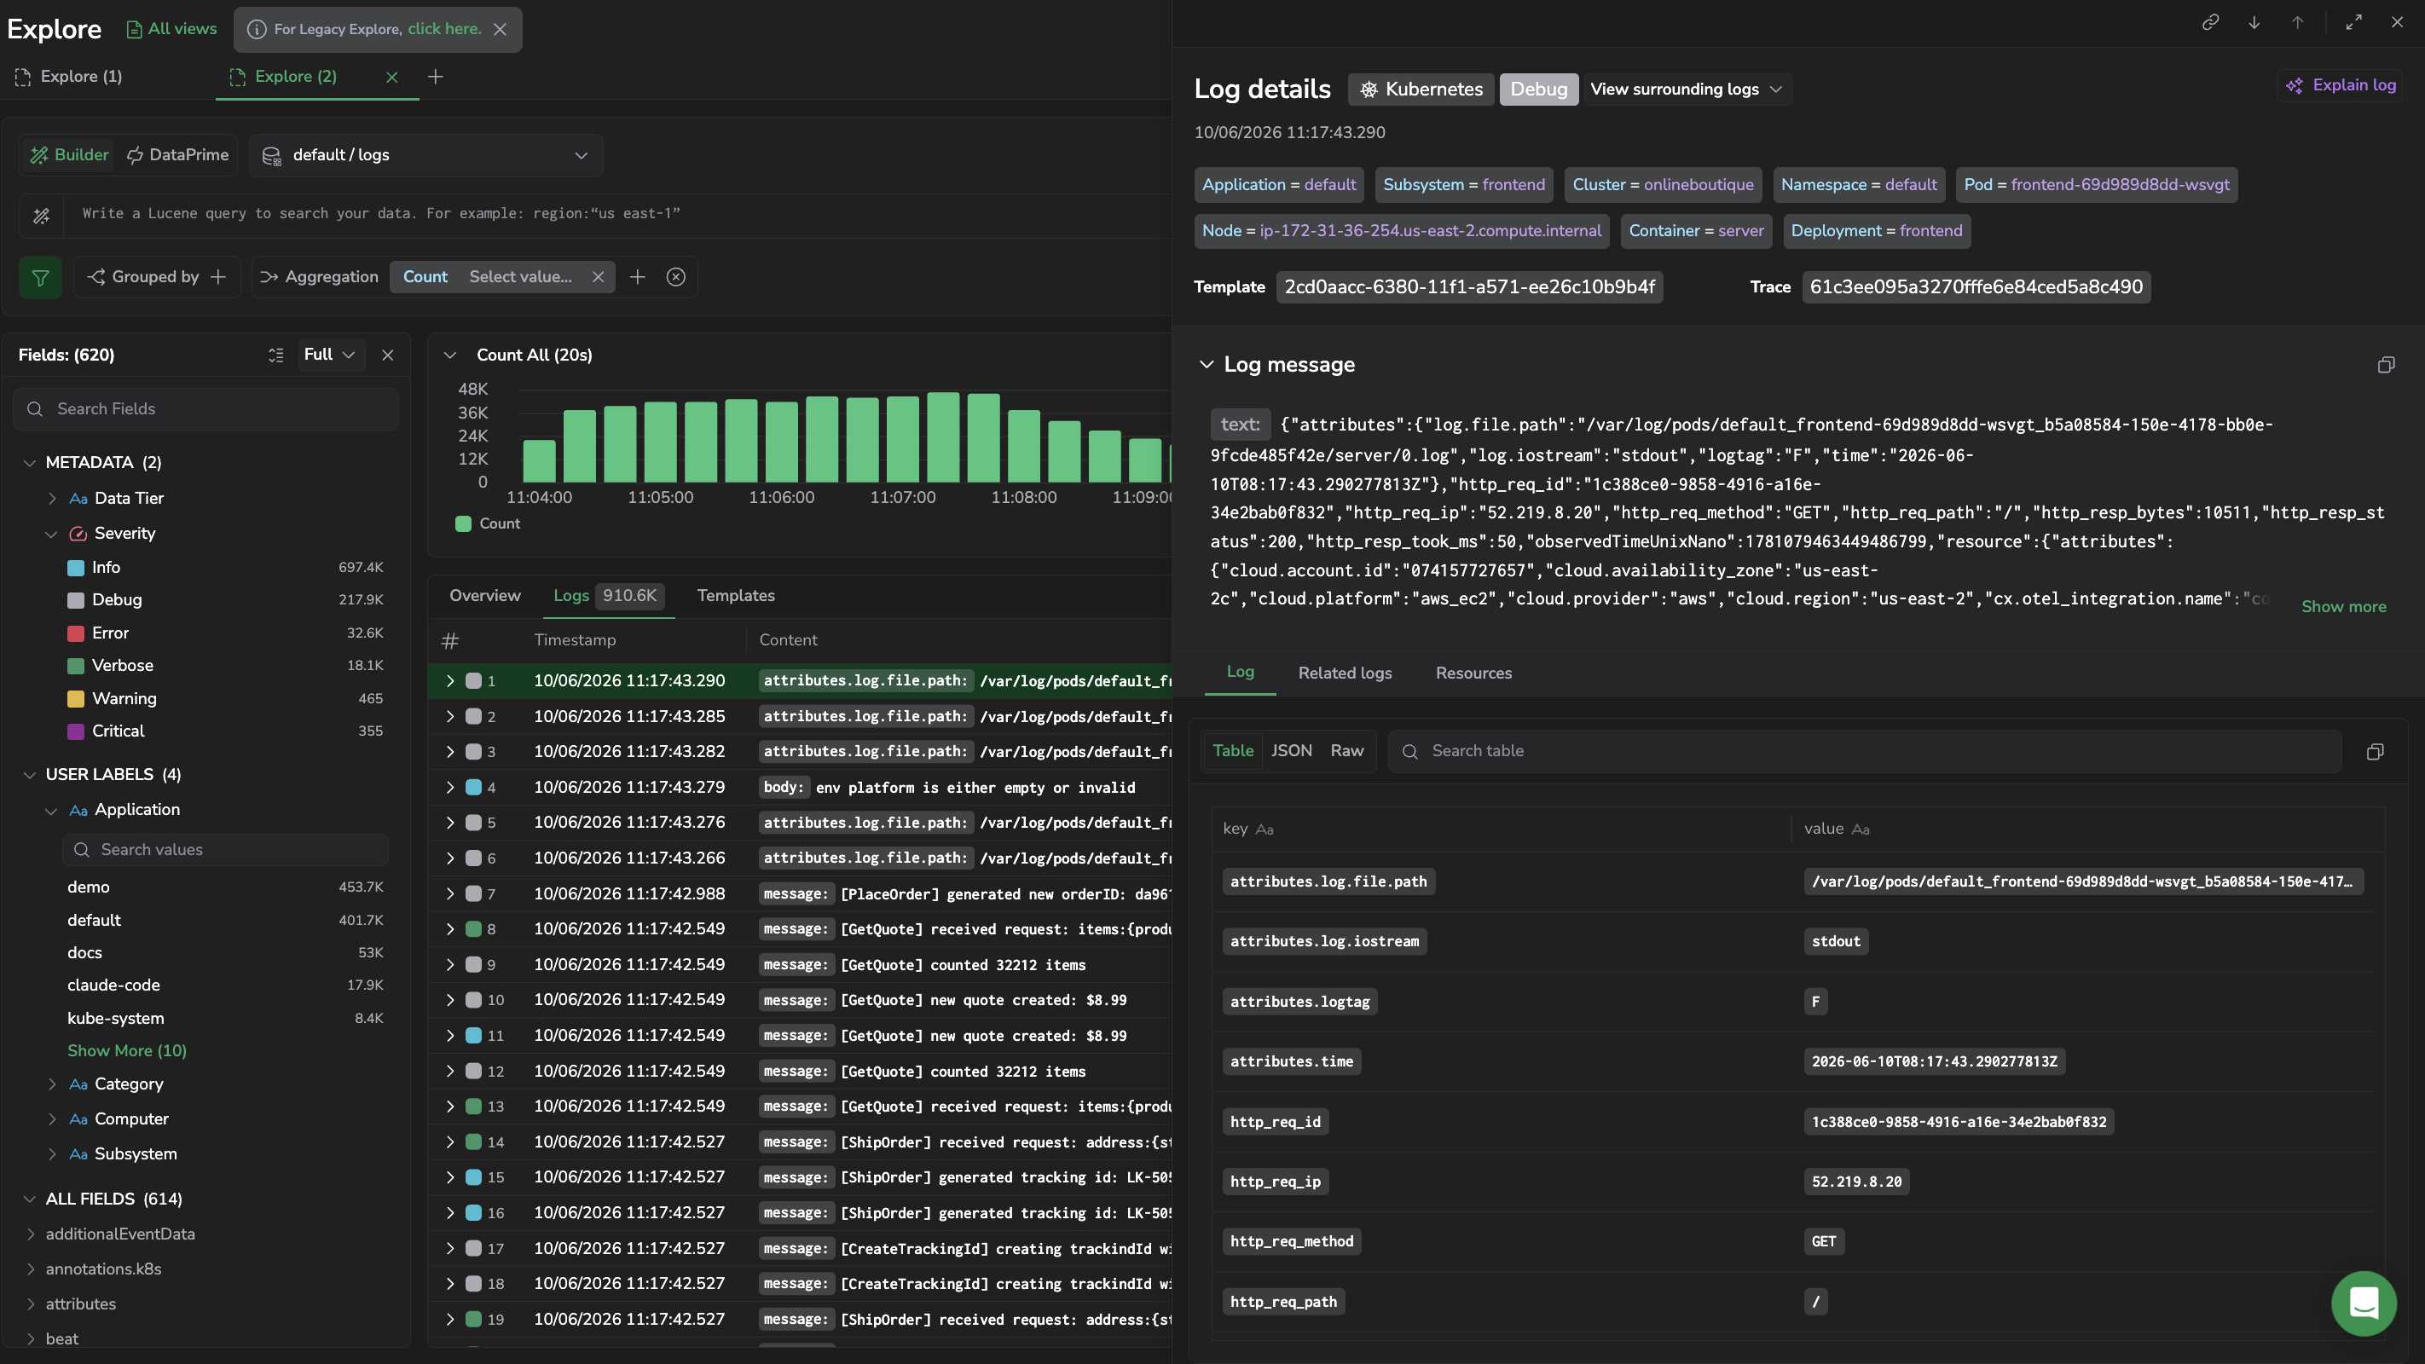Copy the log table contents icon
Image resolution: width=2425 pixels, height=1364 pixels.
point(2375,751)
